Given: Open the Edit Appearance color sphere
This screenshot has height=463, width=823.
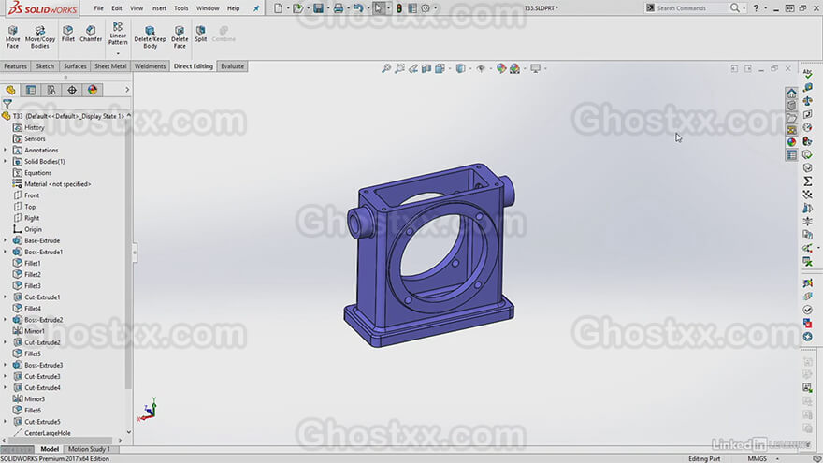Looking at the screenshot, I should (x=501, y=68).
